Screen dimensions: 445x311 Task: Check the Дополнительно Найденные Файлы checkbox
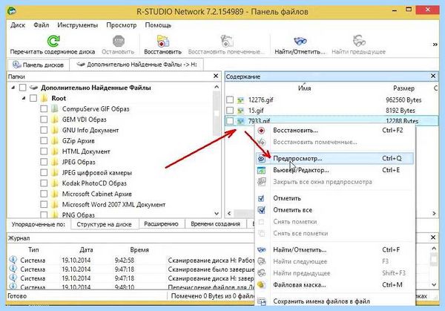click(x=22, y=88)
